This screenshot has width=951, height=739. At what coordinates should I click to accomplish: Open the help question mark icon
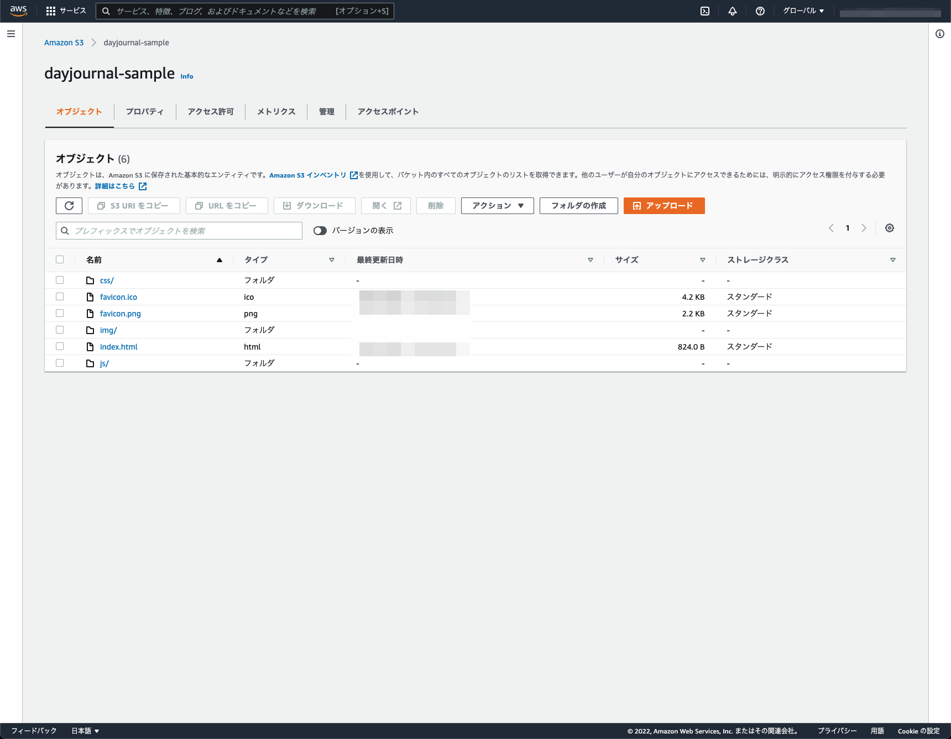(x=760, y=11)
